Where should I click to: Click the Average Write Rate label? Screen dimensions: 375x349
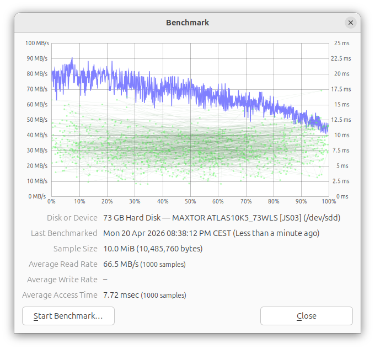[x=62, y=280]
